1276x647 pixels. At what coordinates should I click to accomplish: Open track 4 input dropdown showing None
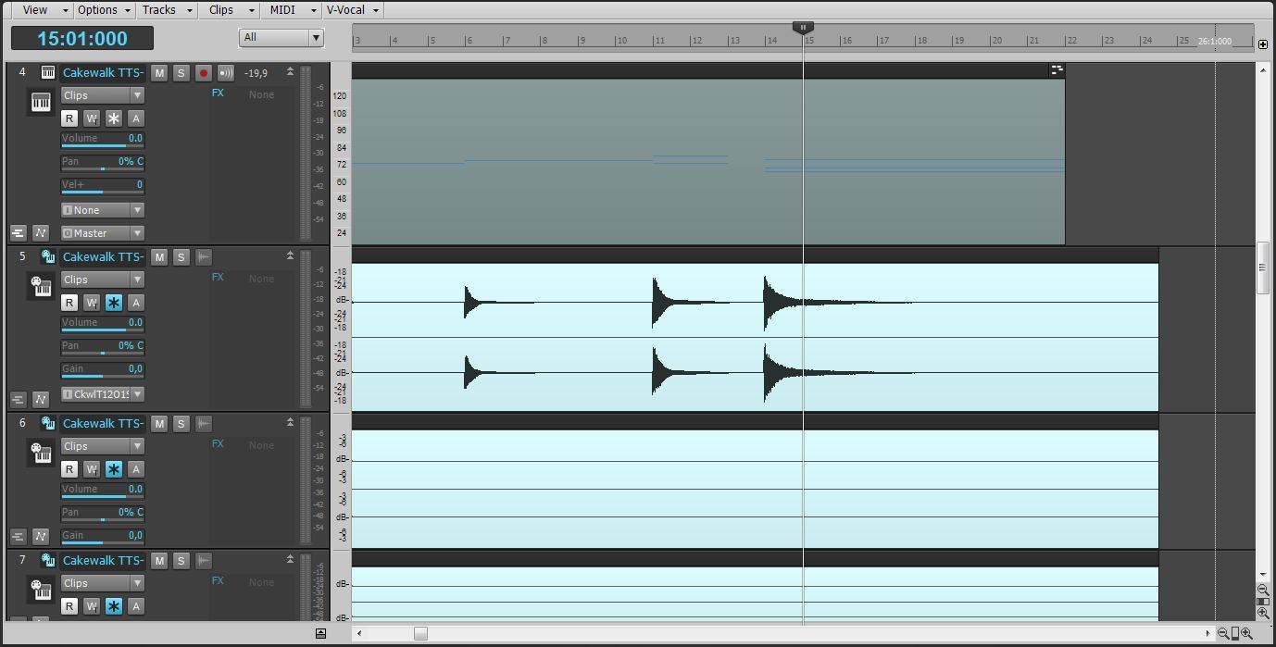click(103, 210)
